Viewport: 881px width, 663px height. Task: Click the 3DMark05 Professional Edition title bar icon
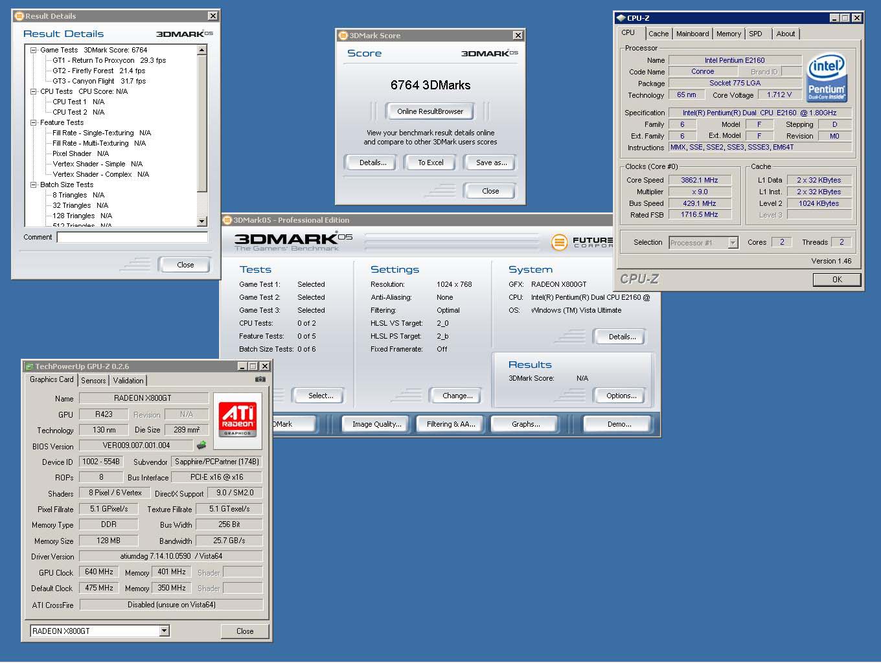(x=227, y=220)
